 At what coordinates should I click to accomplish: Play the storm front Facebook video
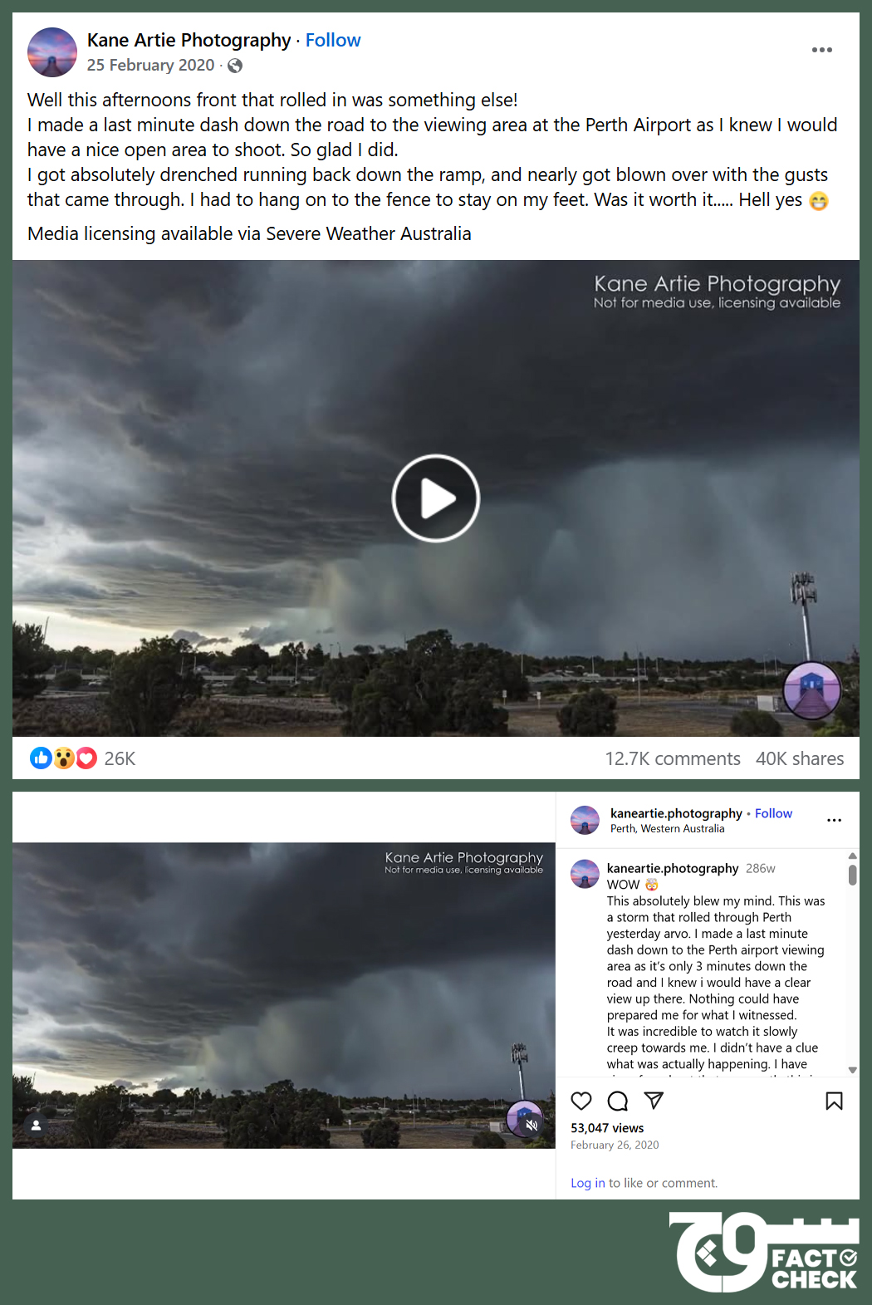pos(436,498)
